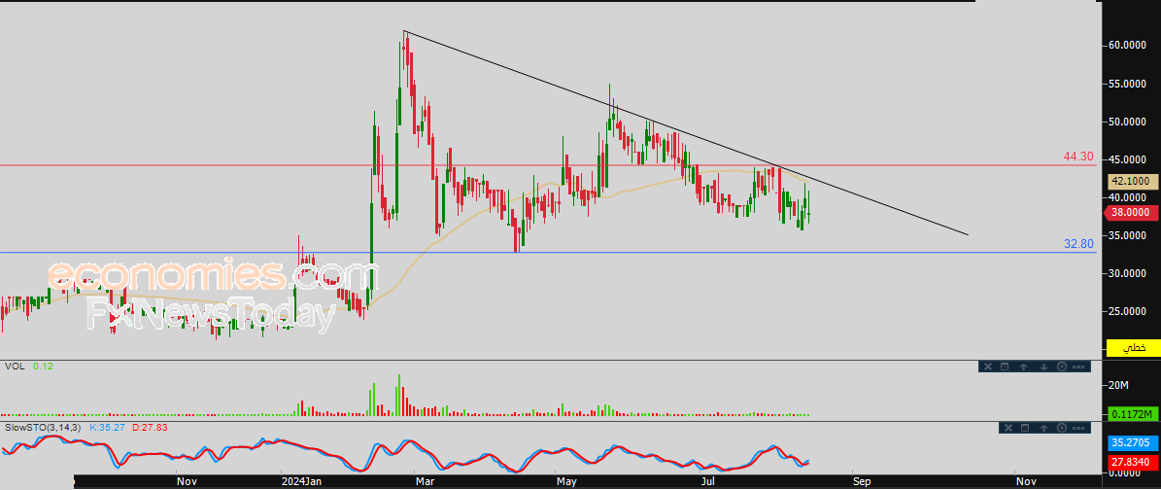This screenshot has height=490, width=1161.
Task: Click the VOL indicator label
Action: 15,367
